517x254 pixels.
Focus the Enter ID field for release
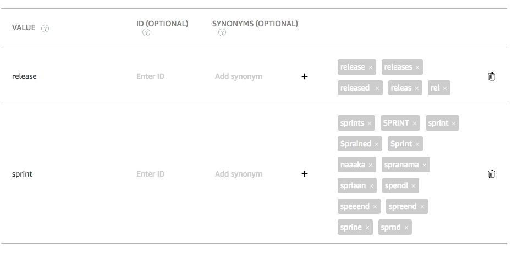(150, 76)
